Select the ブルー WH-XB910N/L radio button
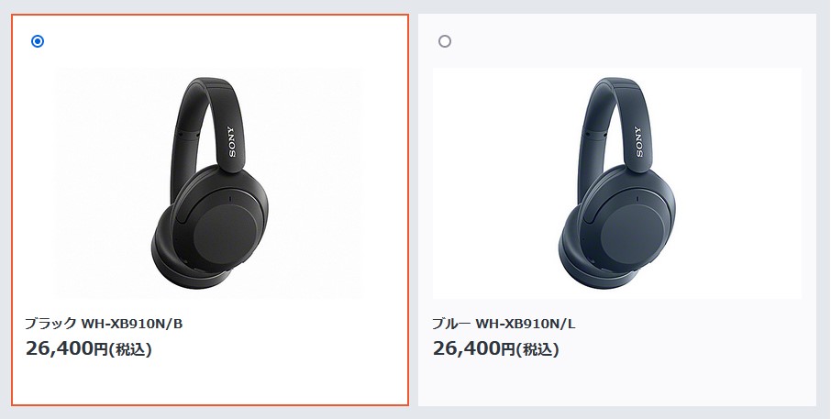 click(445, 41)
